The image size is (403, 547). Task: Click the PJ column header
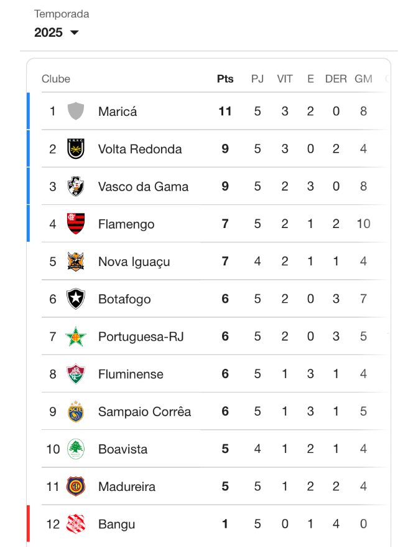tap(257, 79)
